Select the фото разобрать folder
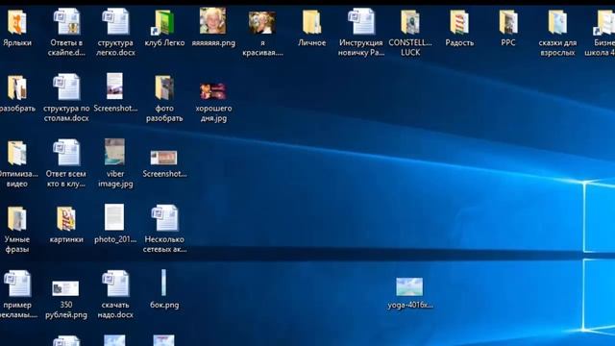The image size is (615, 346). 164,87
